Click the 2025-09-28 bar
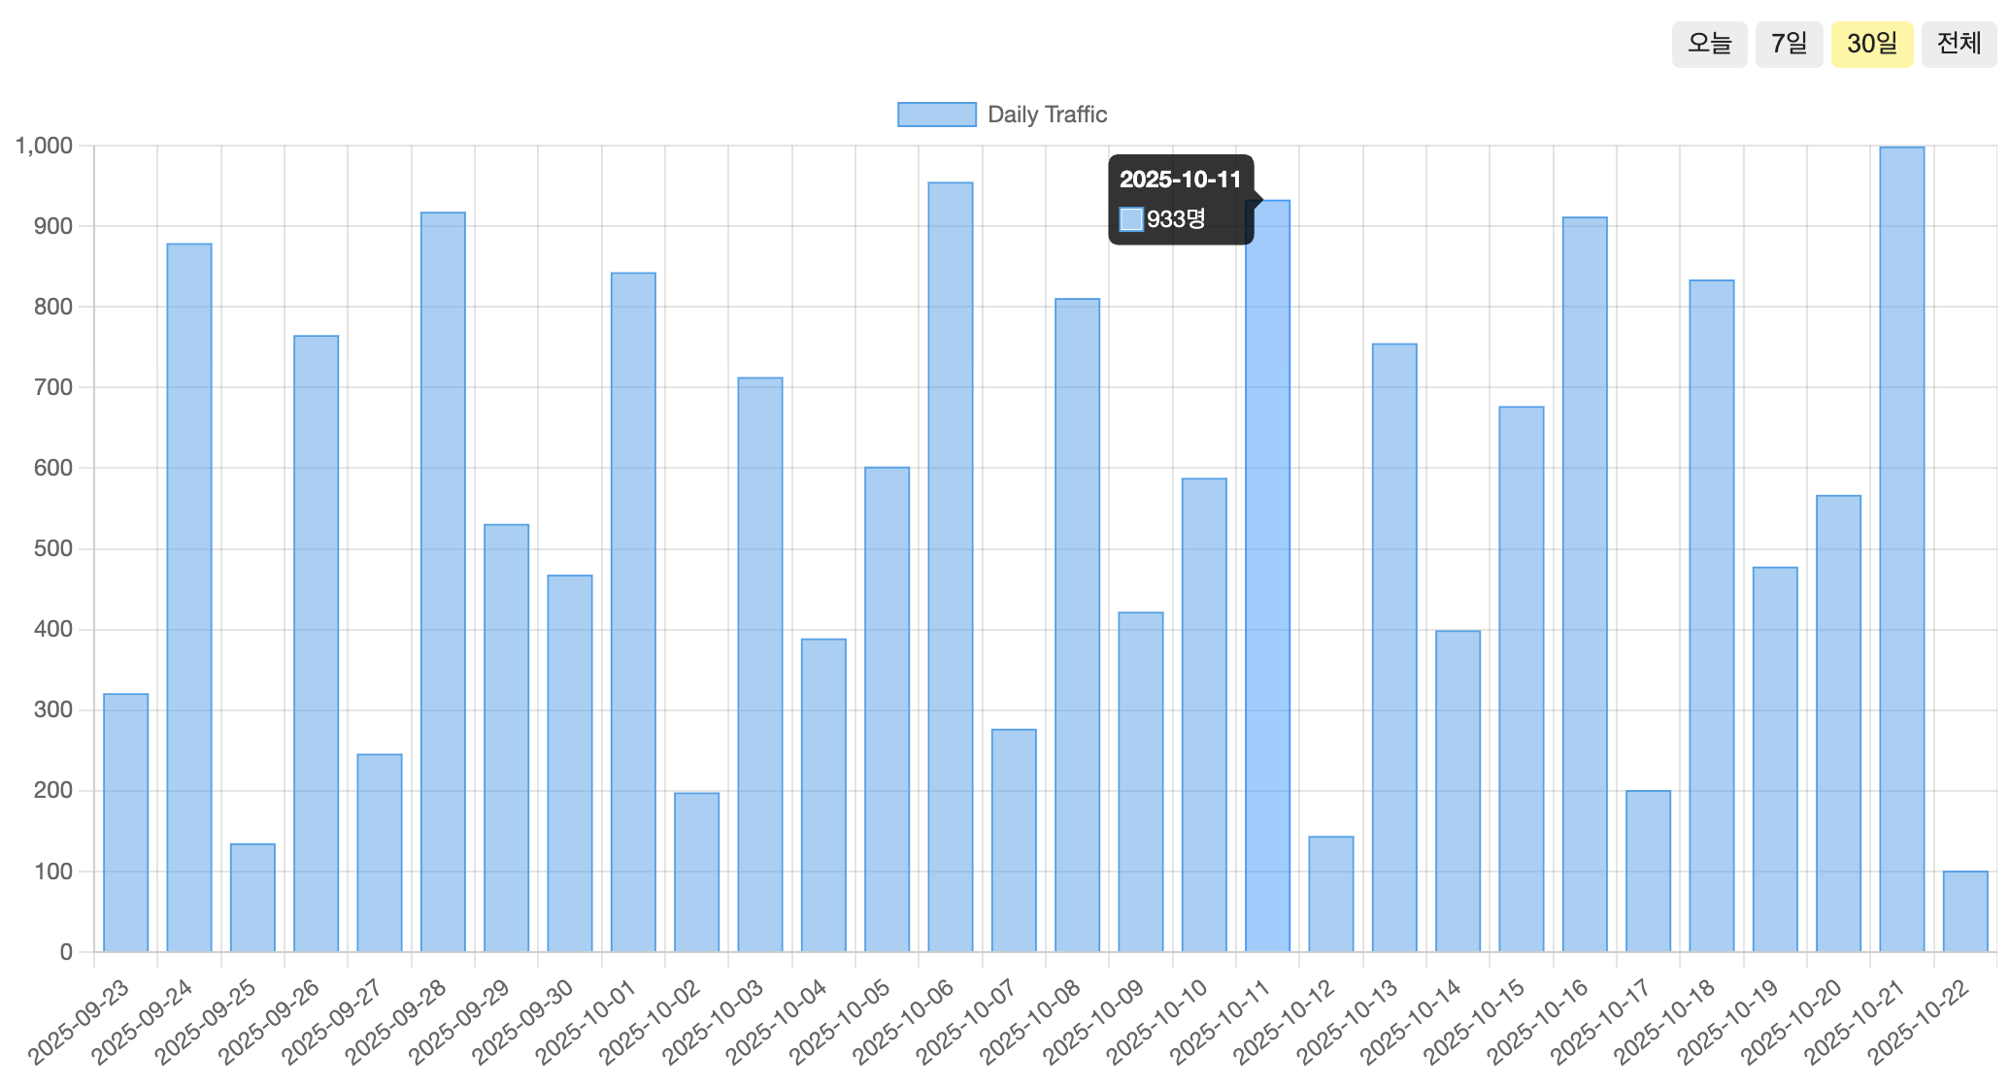2010x1087 pixels. coord(443,582)
